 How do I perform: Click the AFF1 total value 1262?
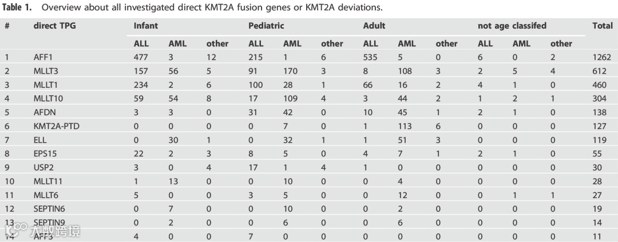coord(602,57)
